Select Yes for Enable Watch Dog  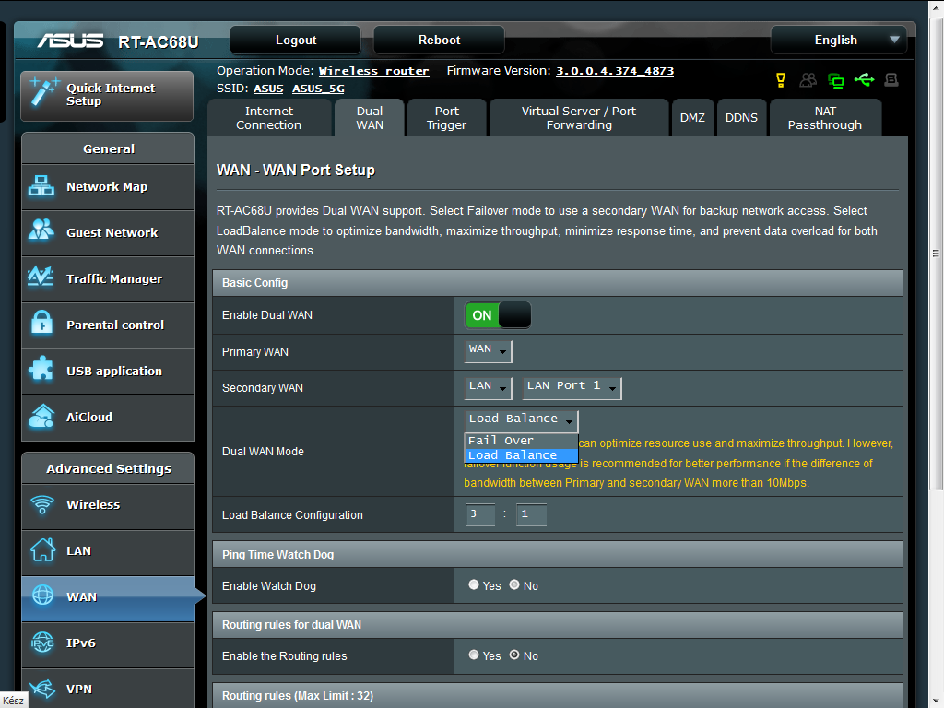(x=474, y=584)
